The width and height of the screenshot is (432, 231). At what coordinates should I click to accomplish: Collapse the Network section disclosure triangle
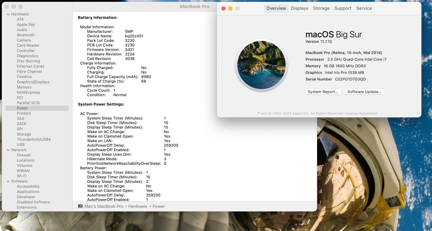8,150
